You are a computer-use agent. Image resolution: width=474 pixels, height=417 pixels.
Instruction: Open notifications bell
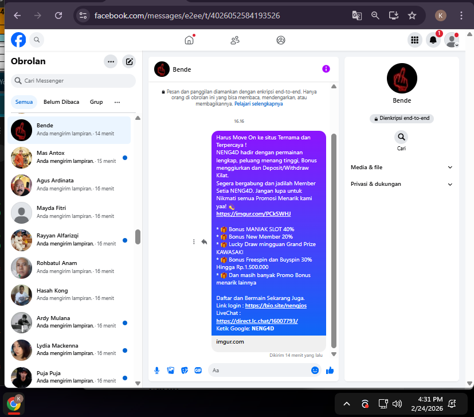point(433,40)
